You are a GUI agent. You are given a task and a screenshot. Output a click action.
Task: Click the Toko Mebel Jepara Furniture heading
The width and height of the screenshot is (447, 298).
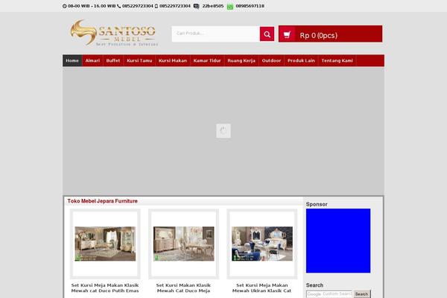[x=102, y=201]
